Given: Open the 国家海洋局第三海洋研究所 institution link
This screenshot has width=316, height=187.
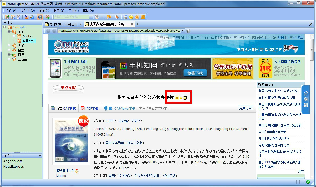Looking at the screenshot, I should (x=124, y=143).
